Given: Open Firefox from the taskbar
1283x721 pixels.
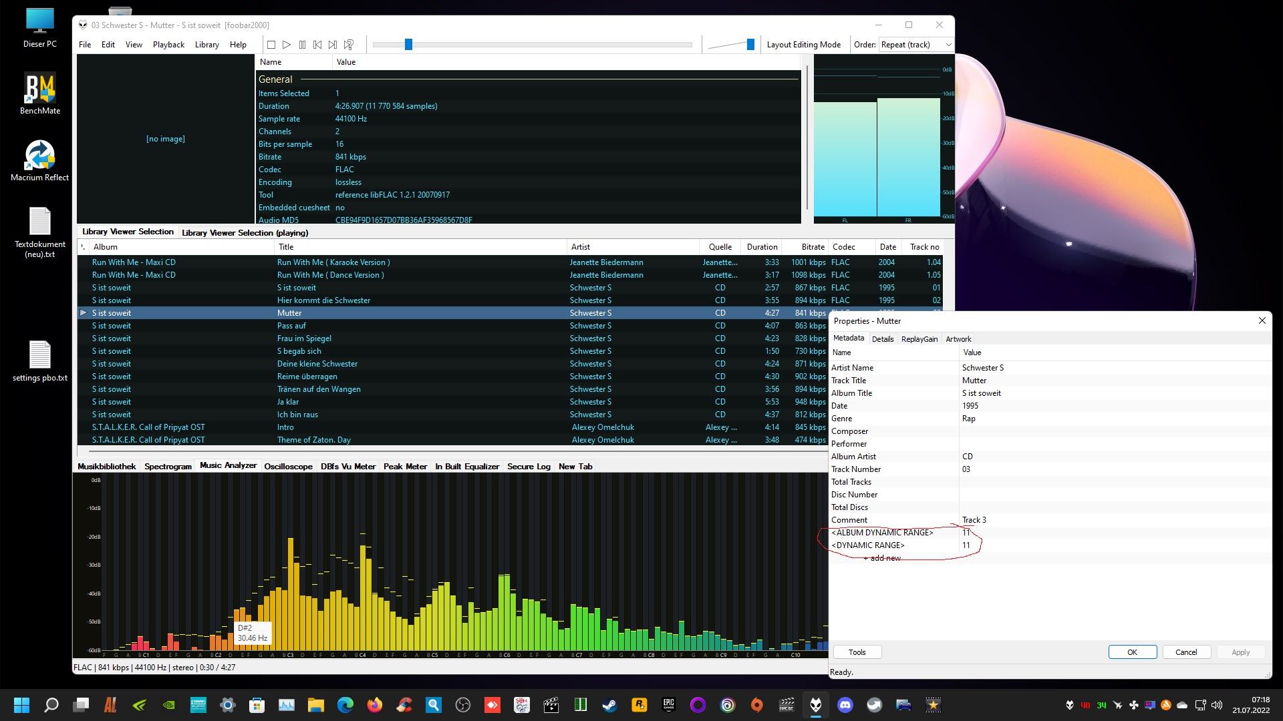Looking at the screenshot, I should (374, 705).
